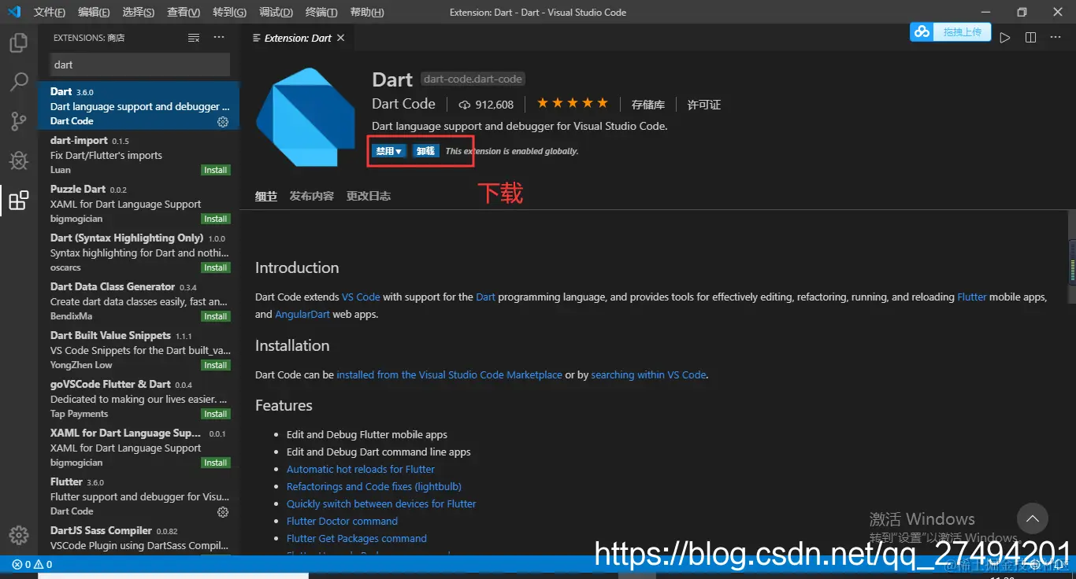
Task: Open the Source Control view
Action: [x=18, y=121]
